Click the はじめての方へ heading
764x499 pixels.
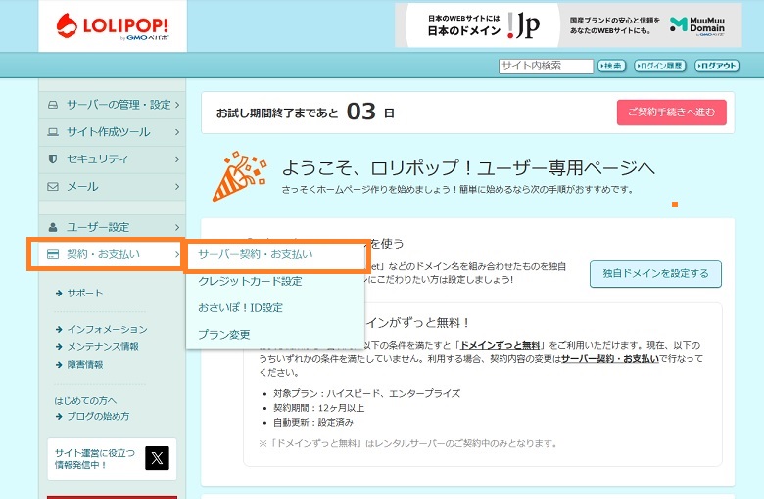coord(85,400)
